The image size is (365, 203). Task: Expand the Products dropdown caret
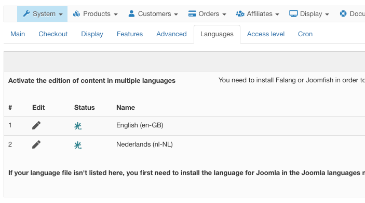tap(116, 15)
